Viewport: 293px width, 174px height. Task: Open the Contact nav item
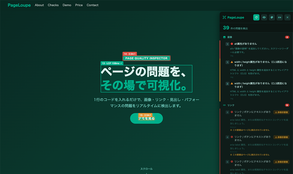[92, 5]
